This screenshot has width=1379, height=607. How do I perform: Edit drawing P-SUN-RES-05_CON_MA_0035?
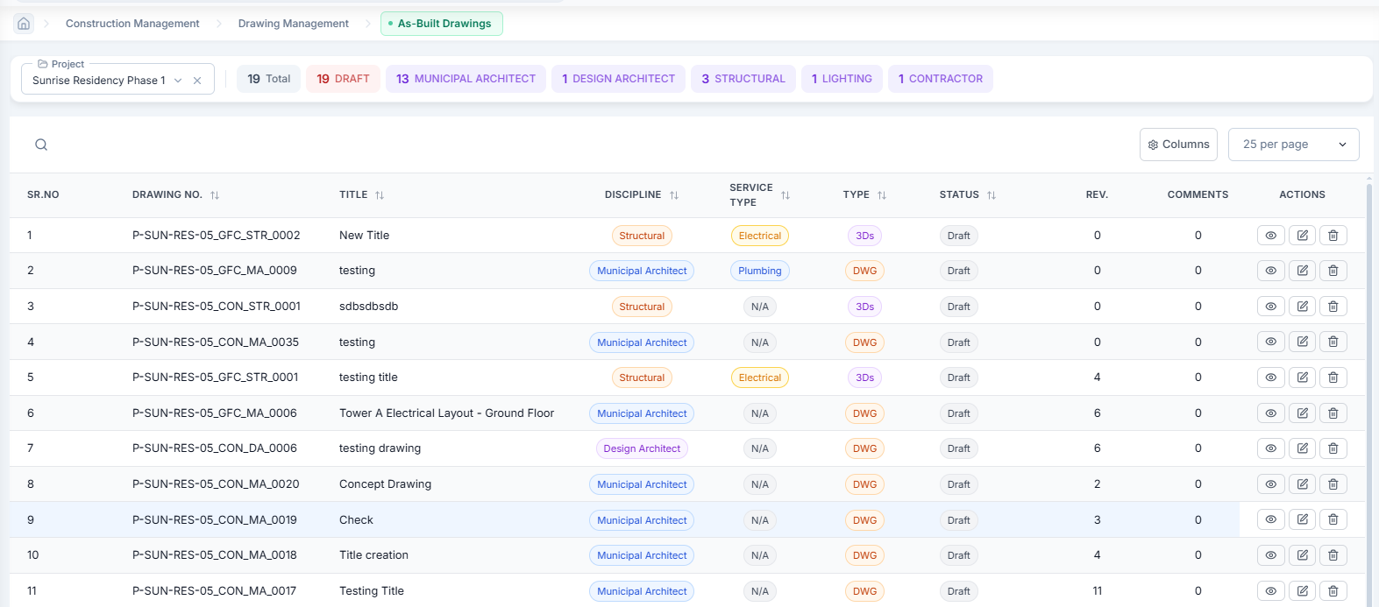[1303, 342]
